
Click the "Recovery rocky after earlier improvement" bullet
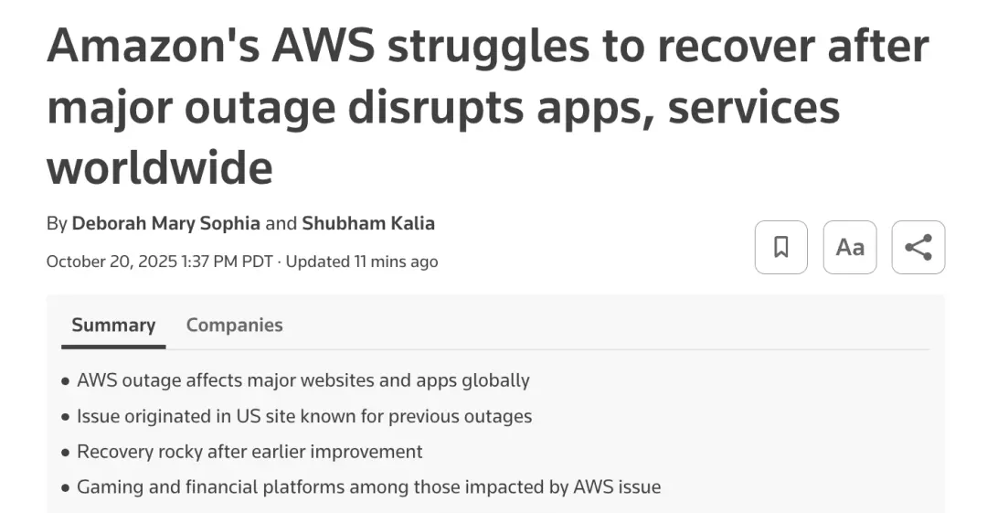point(249,451)
